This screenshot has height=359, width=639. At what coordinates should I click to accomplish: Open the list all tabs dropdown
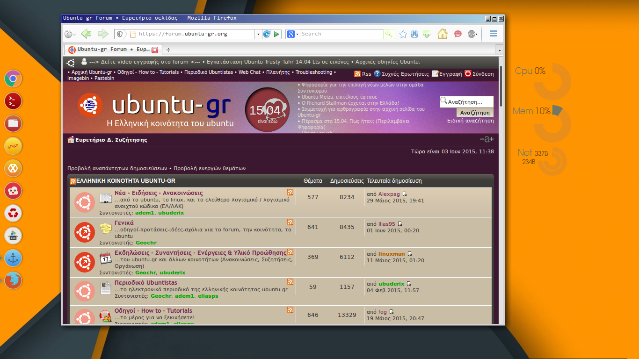click(x=500, y=50)
